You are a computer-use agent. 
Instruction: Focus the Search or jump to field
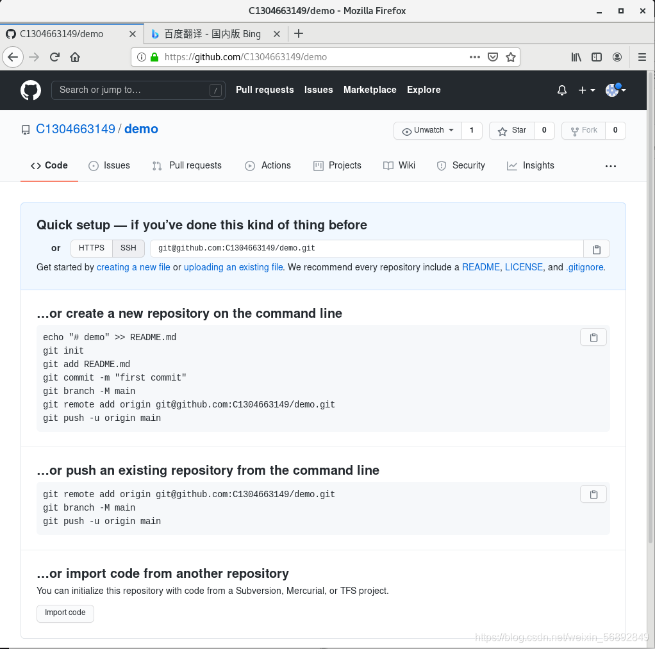click(x=138, y=90)
